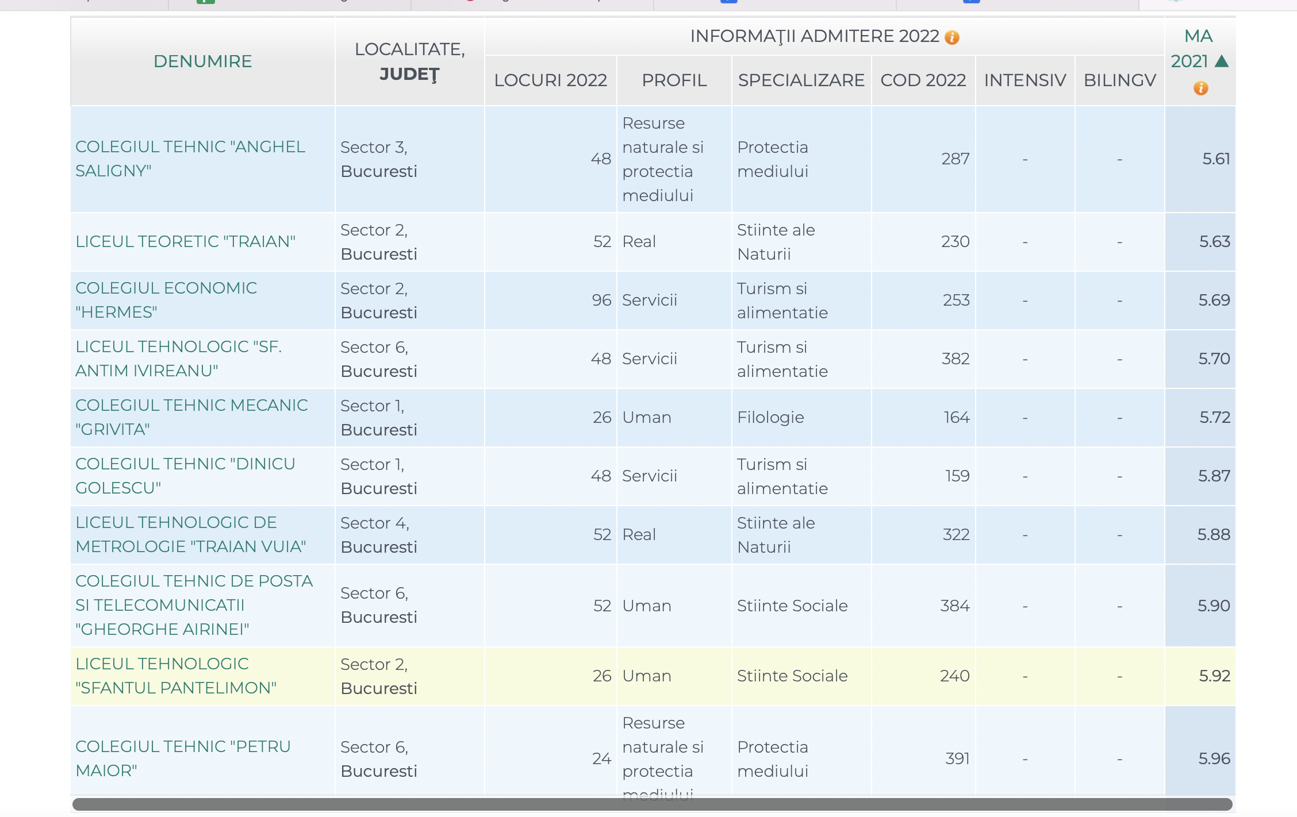
Task: Click info icon next to Informații Admitere 2022
Action: 952,37
